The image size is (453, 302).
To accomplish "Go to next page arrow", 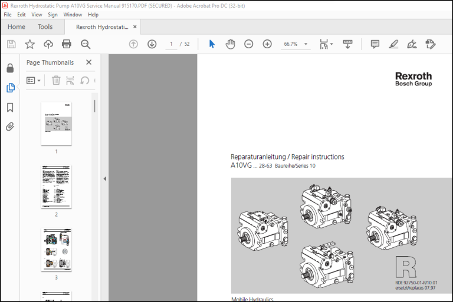I will pyautogui.click(x=152, y=44).
